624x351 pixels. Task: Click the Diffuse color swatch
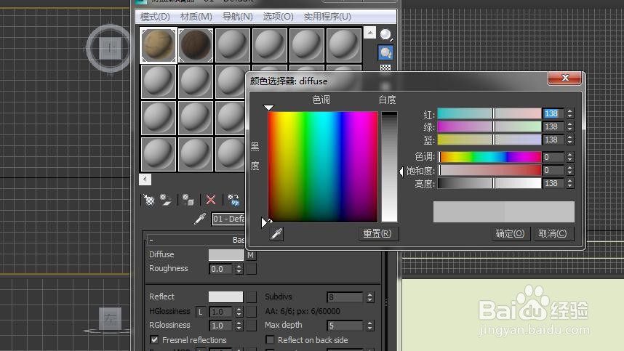[225, 255]
